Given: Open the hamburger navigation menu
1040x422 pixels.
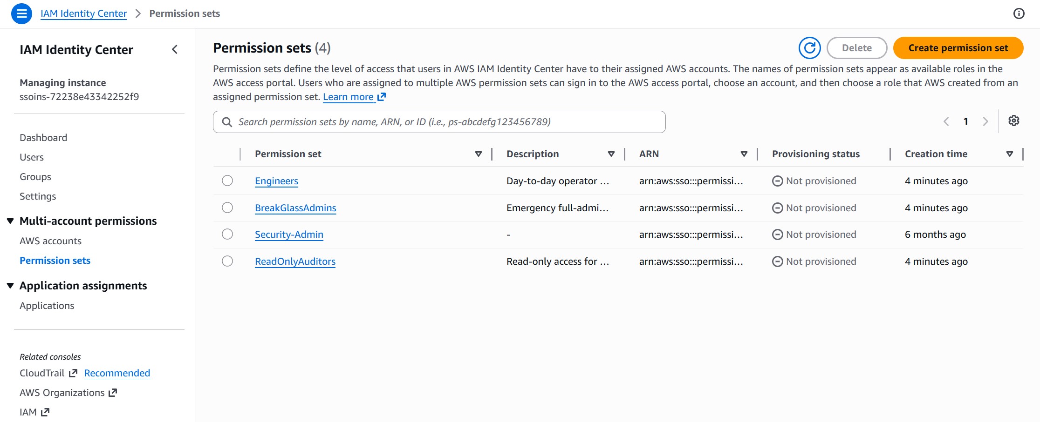Looking at the screenshot, I should pyautogui.click(x=21, y=13).
